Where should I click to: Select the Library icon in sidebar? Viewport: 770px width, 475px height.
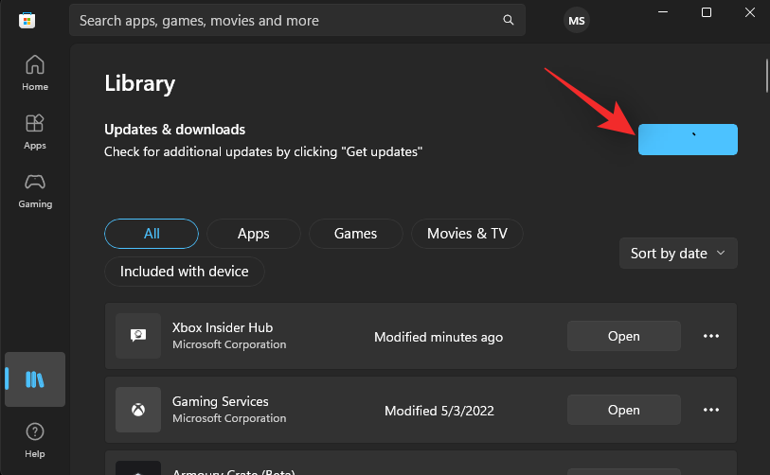coord(35,379)
